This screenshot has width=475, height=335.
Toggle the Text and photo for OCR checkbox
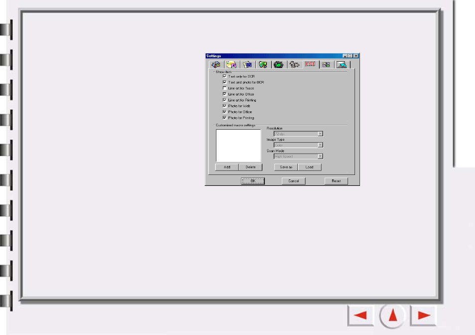click(x=225, y=82)
